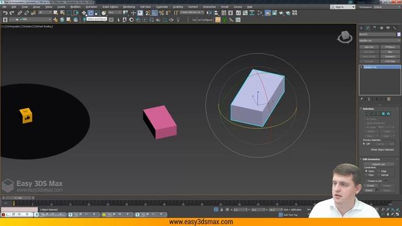Open the Display tab in command panel
This screenshot has width=402, height=226.
click(388, 28)
